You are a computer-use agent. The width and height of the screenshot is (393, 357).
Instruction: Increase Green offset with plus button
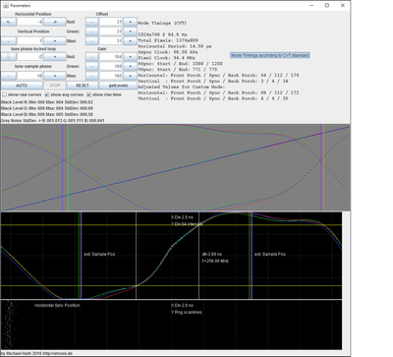[130, 31]
